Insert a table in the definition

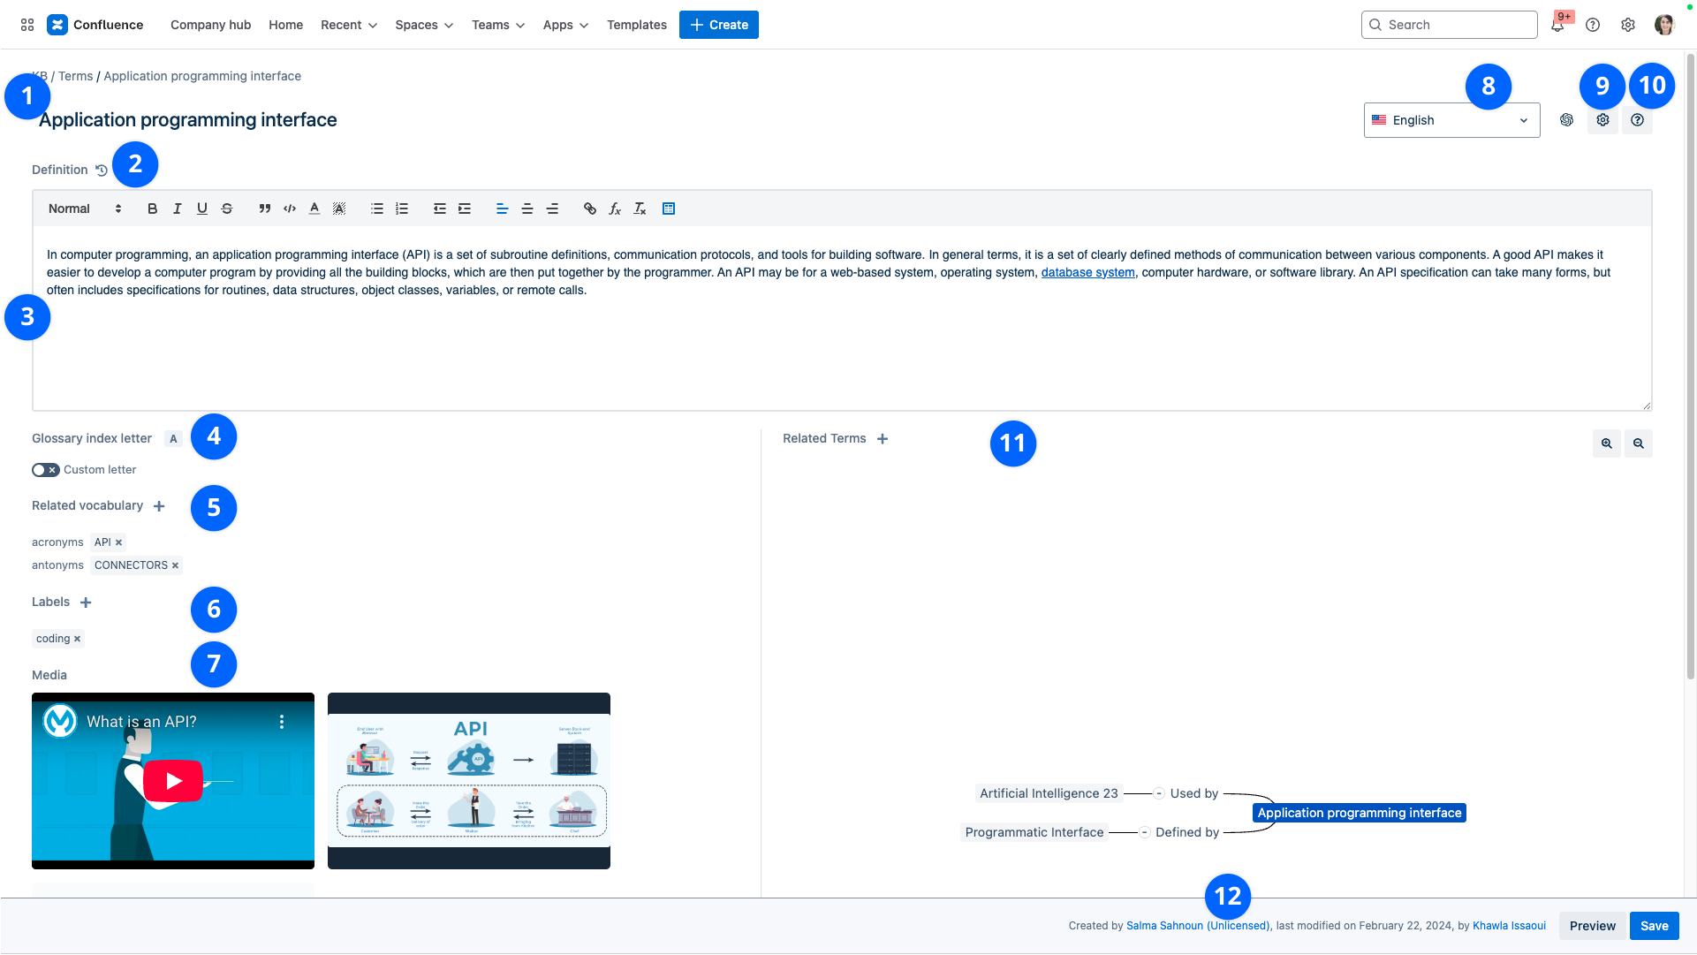669,209
